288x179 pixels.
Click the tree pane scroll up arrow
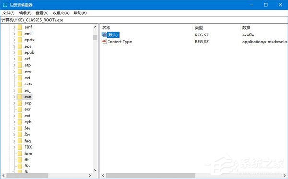pos(95,27)
